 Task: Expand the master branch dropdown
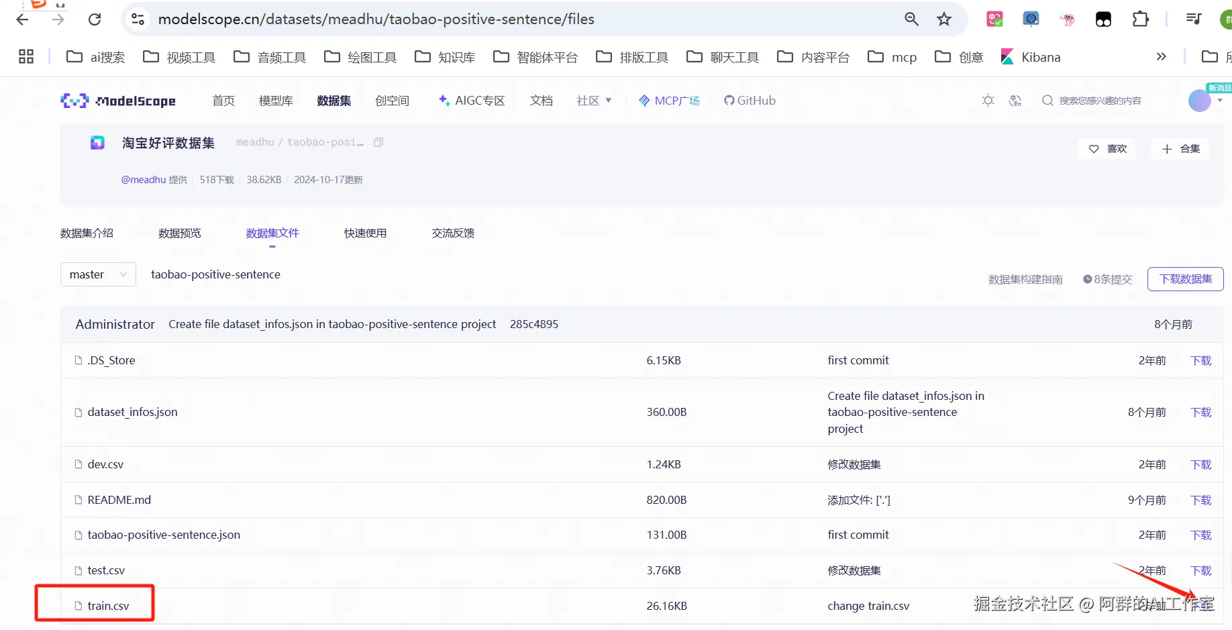click(x=98, y=274)
